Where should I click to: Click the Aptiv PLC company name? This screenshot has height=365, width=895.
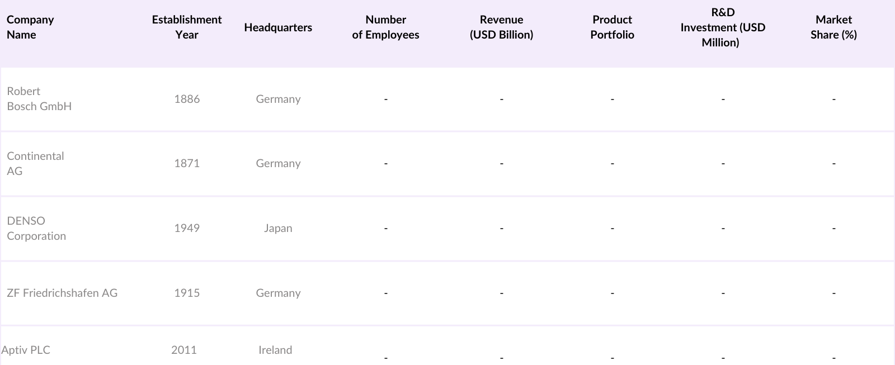[x=26, y=350]
